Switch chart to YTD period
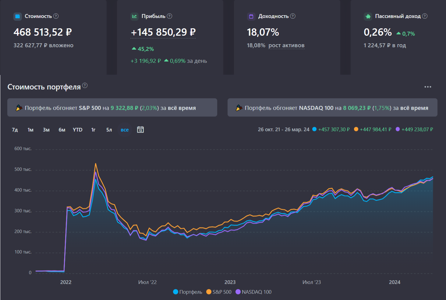 [77, 130]
